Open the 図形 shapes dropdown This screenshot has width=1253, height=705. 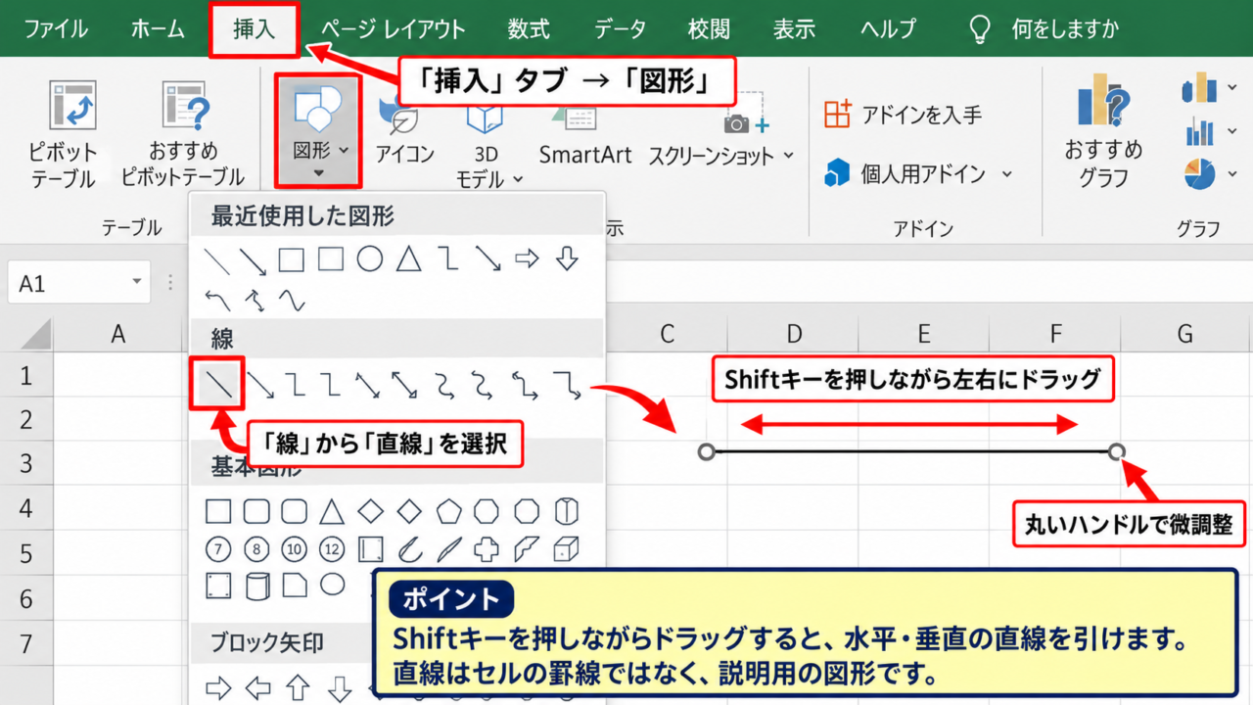319,132
